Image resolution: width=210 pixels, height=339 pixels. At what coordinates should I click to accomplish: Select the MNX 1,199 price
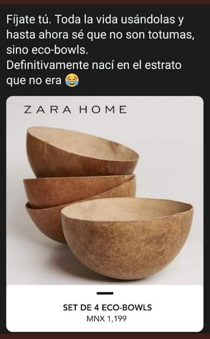click(106, 319)
